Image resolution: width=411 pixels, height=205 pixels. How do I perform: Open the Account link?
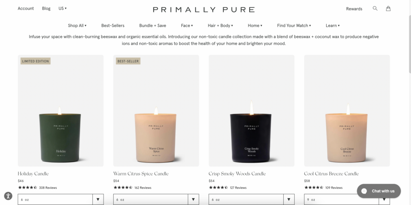(26, 8)
